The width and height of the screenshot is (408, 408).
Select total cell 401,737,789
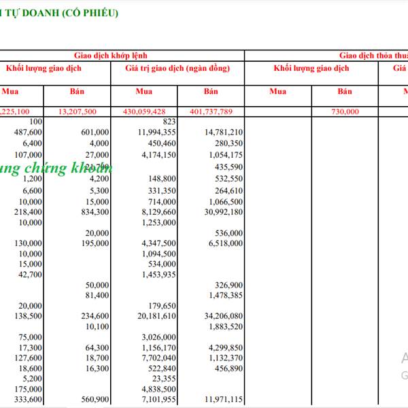point(211,112)
